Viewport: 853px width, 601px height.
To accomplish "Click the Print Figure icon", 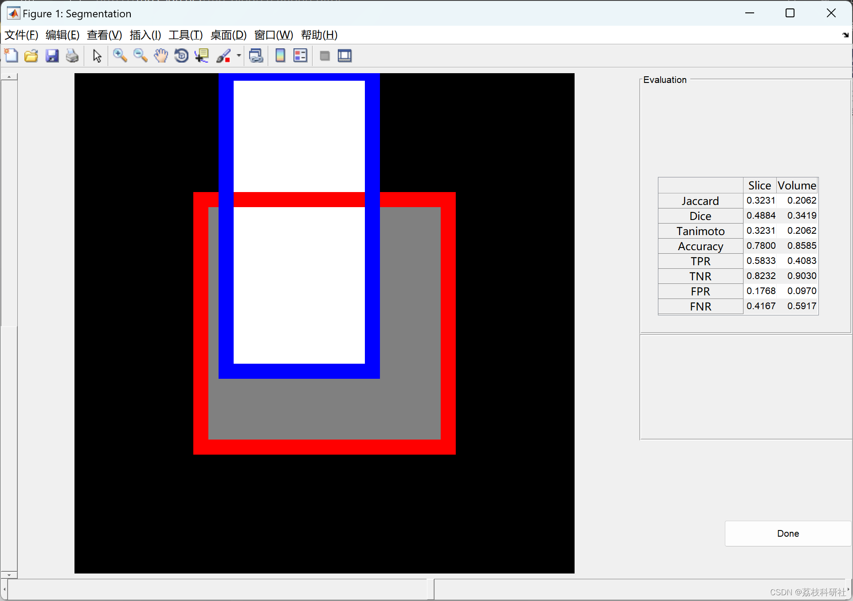I will point(72,56).
